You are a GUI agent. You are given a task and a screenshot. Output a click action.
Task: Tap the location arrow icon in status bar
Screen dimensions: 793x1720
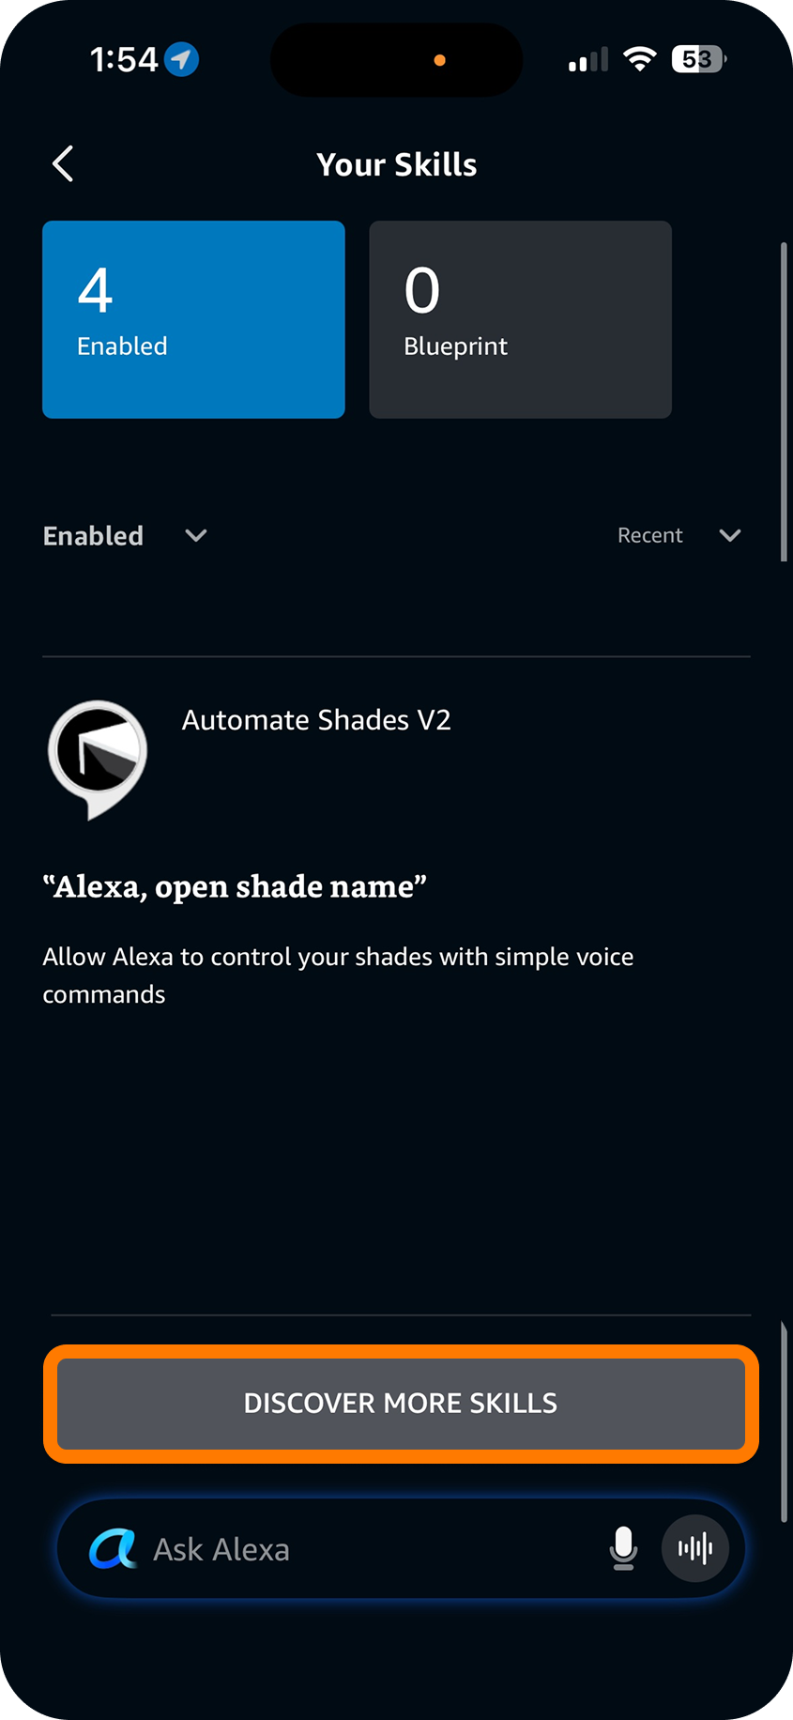181,60
